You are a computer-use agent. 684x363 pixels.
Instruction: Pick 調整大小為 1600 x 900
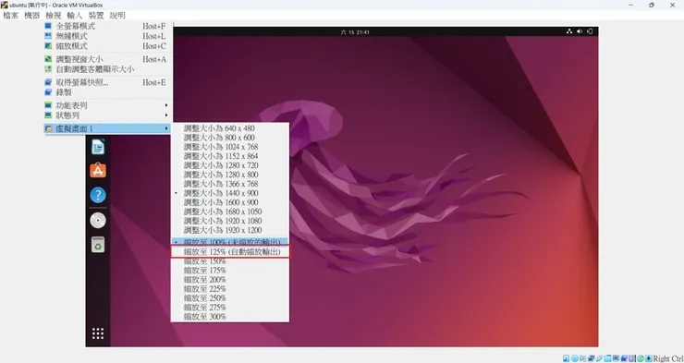230,202
